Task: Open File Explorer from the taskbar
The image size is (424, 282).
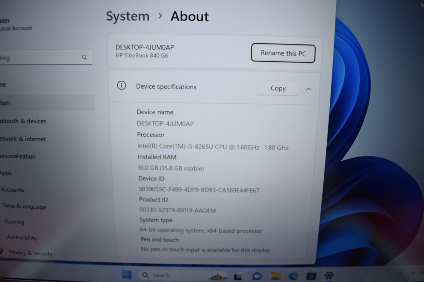Action: 275,276
